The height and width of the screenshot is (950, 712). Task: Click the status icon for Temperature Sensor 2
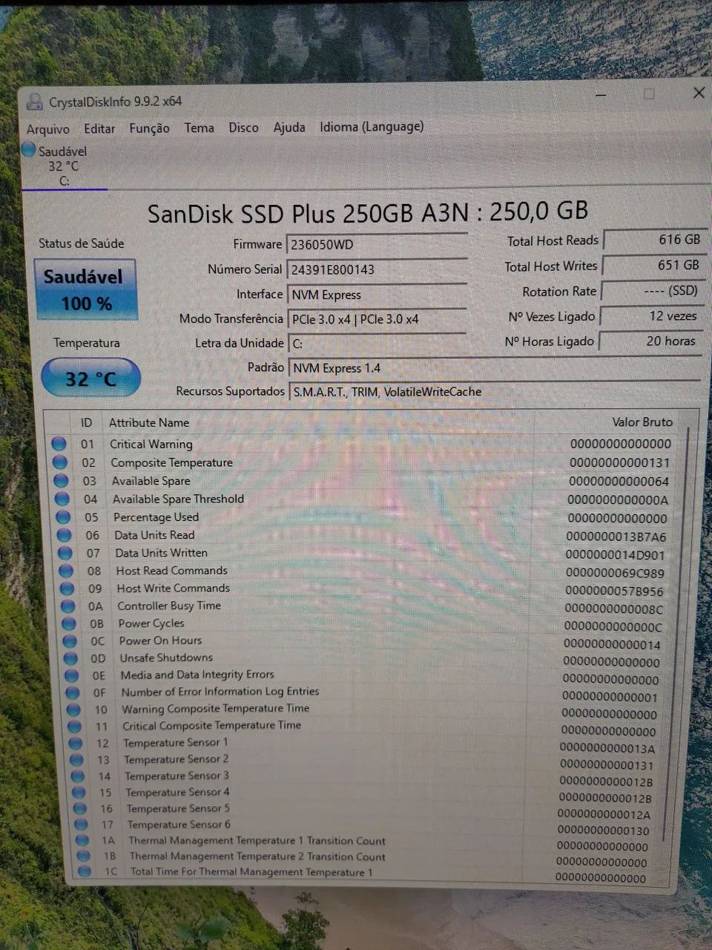[x=76, y=759]
